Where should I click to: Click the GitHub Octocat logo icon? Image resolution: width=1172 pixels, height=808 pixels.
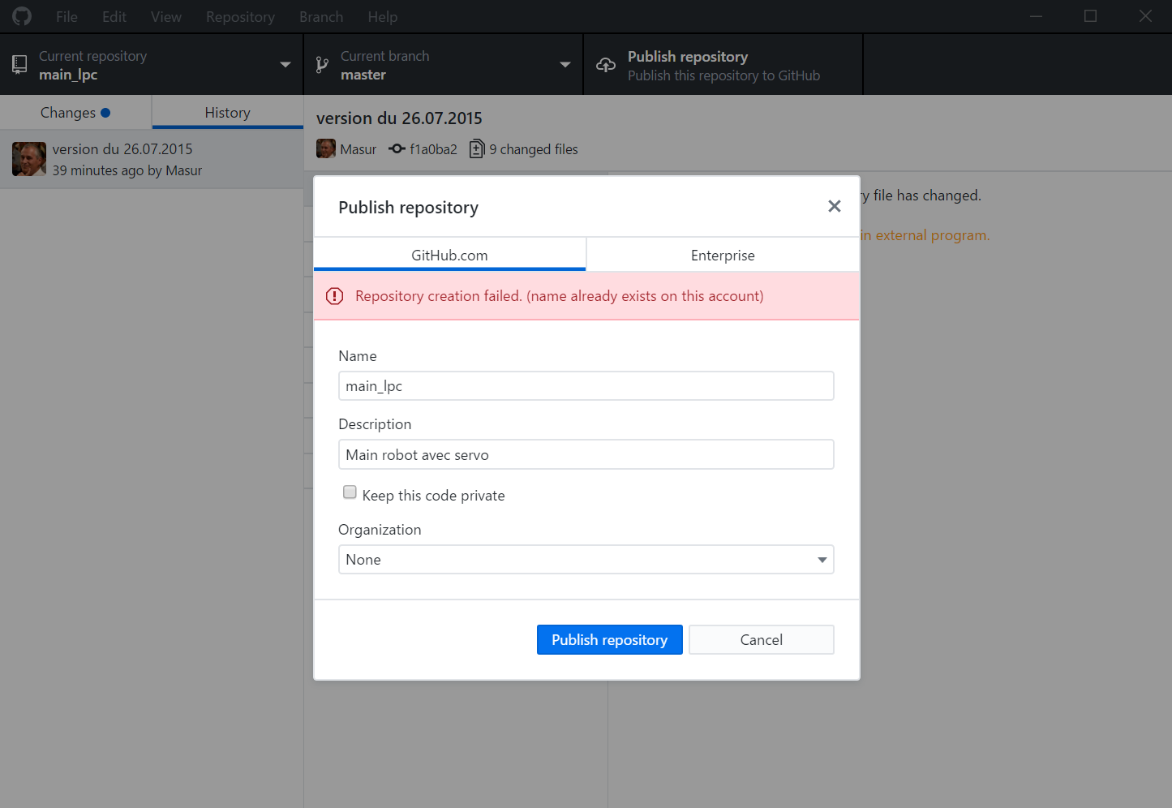coord(22,16)
